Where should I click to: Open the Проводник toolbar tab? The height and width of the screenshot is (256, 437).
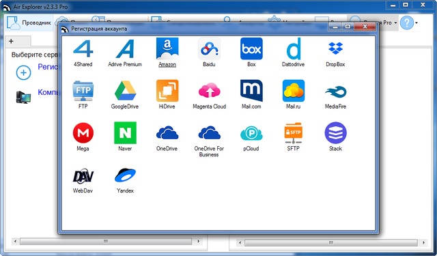click(x=29, y=23)
